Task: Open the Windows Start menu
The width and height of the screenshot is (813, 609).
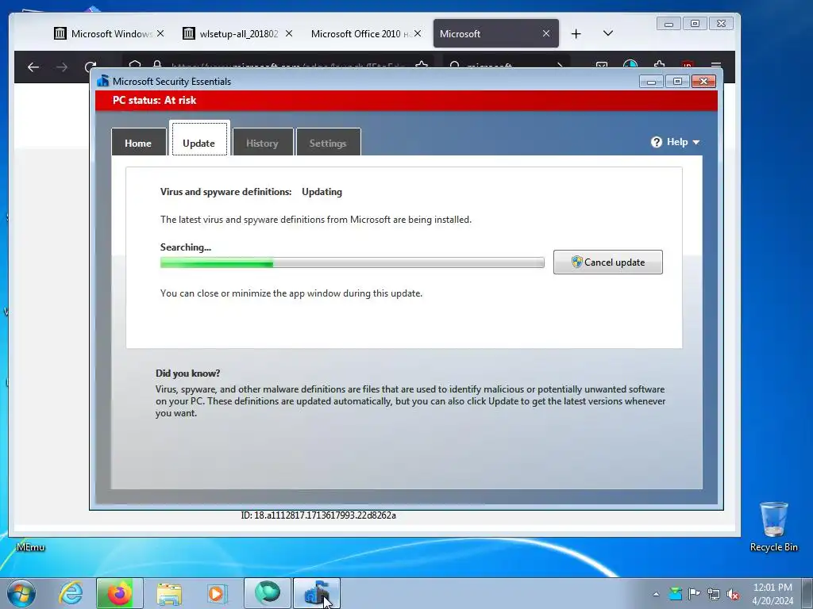Action: (x=21, y=593)
